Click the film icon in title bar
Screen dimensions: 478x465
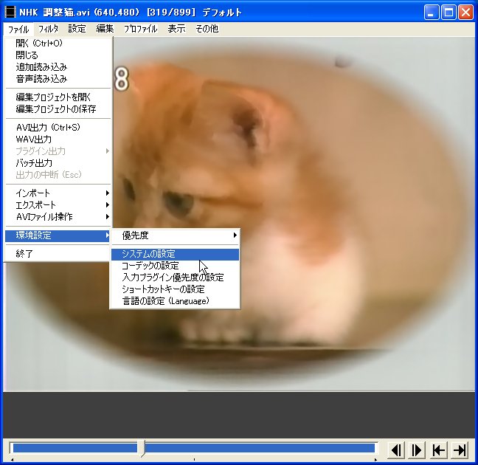click(x=10, y=12)
